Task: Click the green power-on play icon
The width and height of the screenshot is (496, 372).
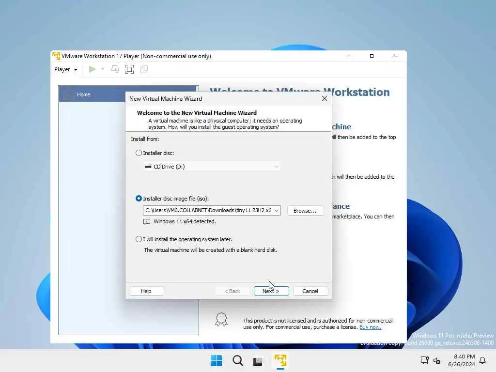Action: click(92, 69)
